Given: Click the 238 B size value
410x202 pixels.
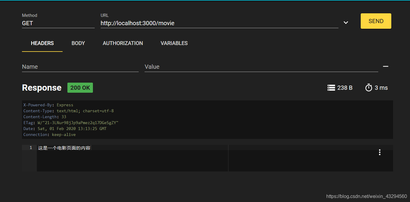Looking at the screenshot, I should click(x=345, y=88).
